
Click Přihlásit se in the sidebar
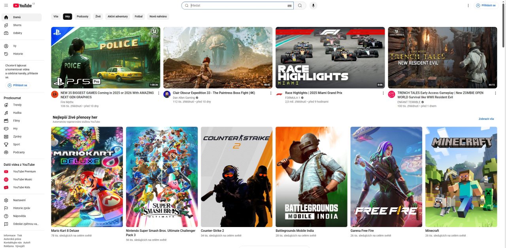[17, 85]
